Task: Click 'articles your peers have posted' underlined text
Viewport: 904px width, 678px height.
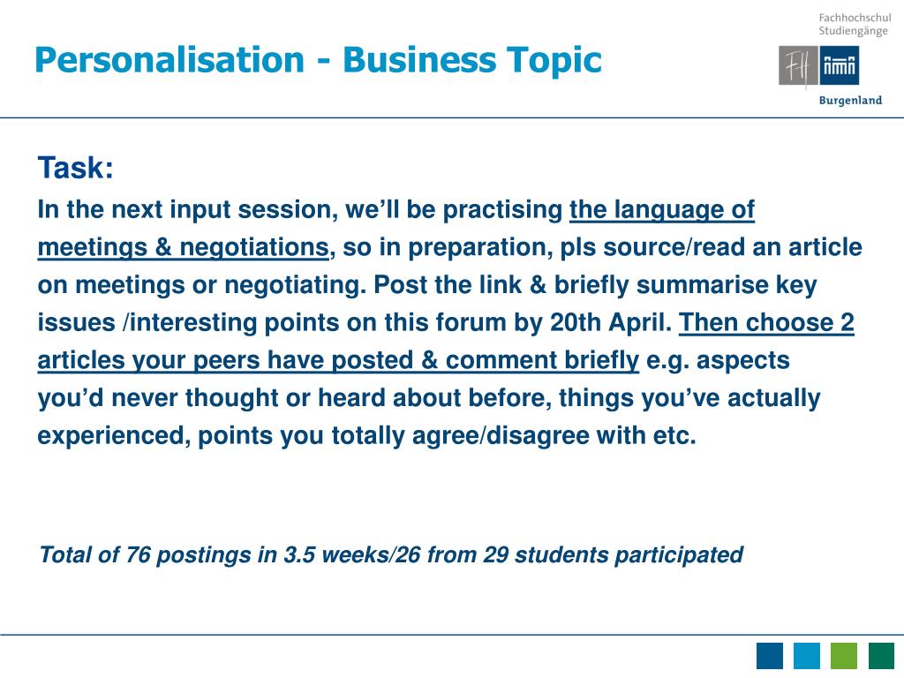Action: coord(225,360)
